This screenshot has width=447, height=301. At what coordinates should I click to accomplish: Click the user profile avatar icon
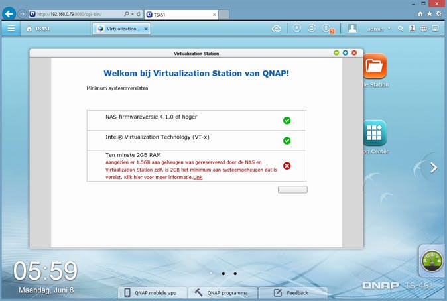352,29
